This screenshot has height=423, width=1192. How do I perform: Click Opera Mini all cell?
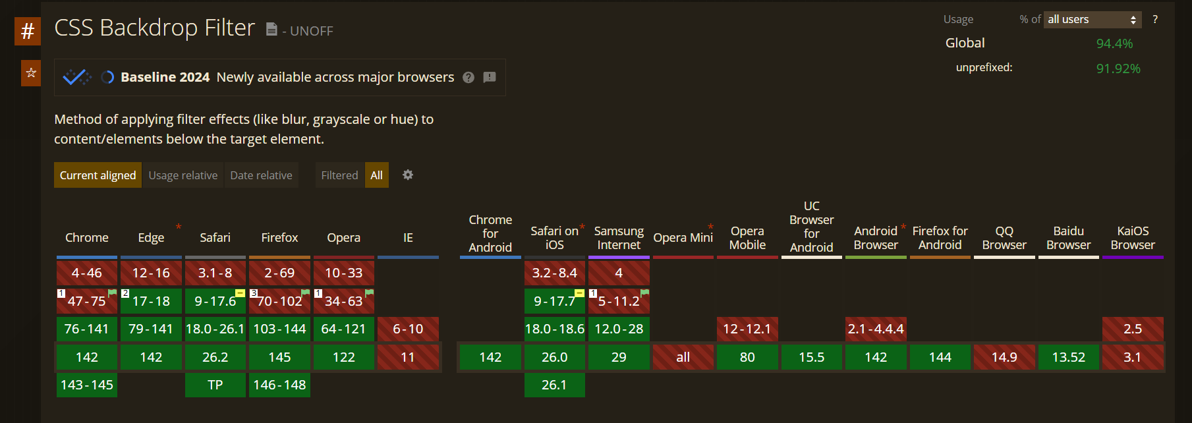click(683, 357)
